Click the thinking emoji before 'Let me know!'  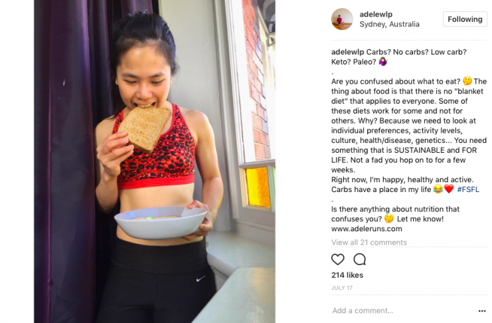tap(389, 218)
